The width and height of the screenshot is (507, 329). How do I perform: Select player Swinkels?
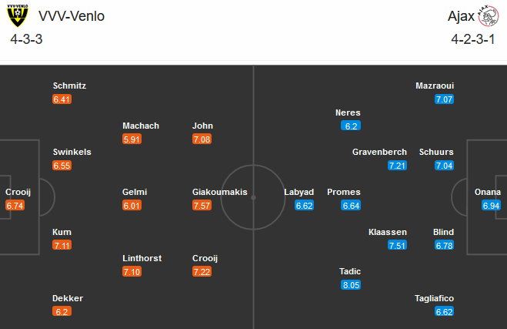click(x=72, y=152)
